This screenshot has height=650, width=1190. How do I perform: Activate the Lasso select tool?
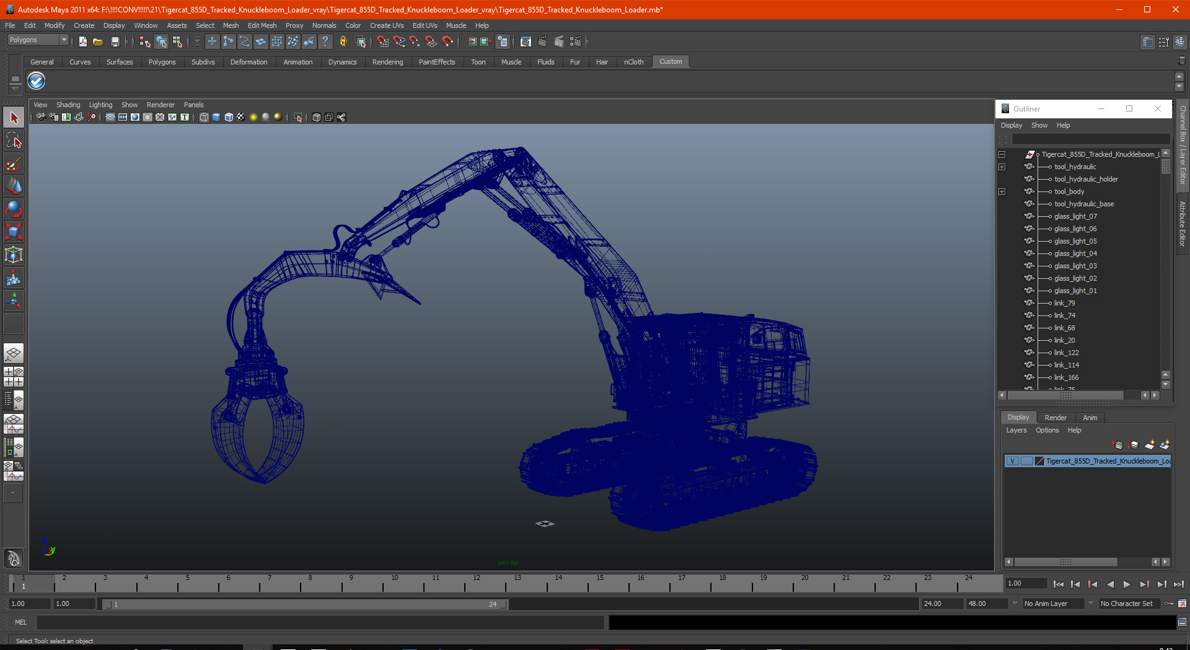point(14,141)
